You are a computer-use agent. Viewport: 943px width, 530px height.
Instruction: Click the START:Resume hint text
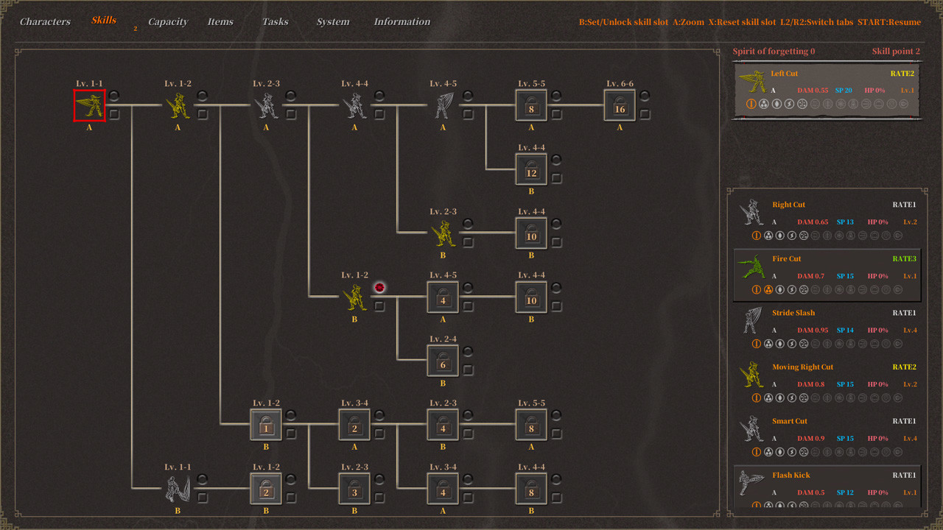889,22
